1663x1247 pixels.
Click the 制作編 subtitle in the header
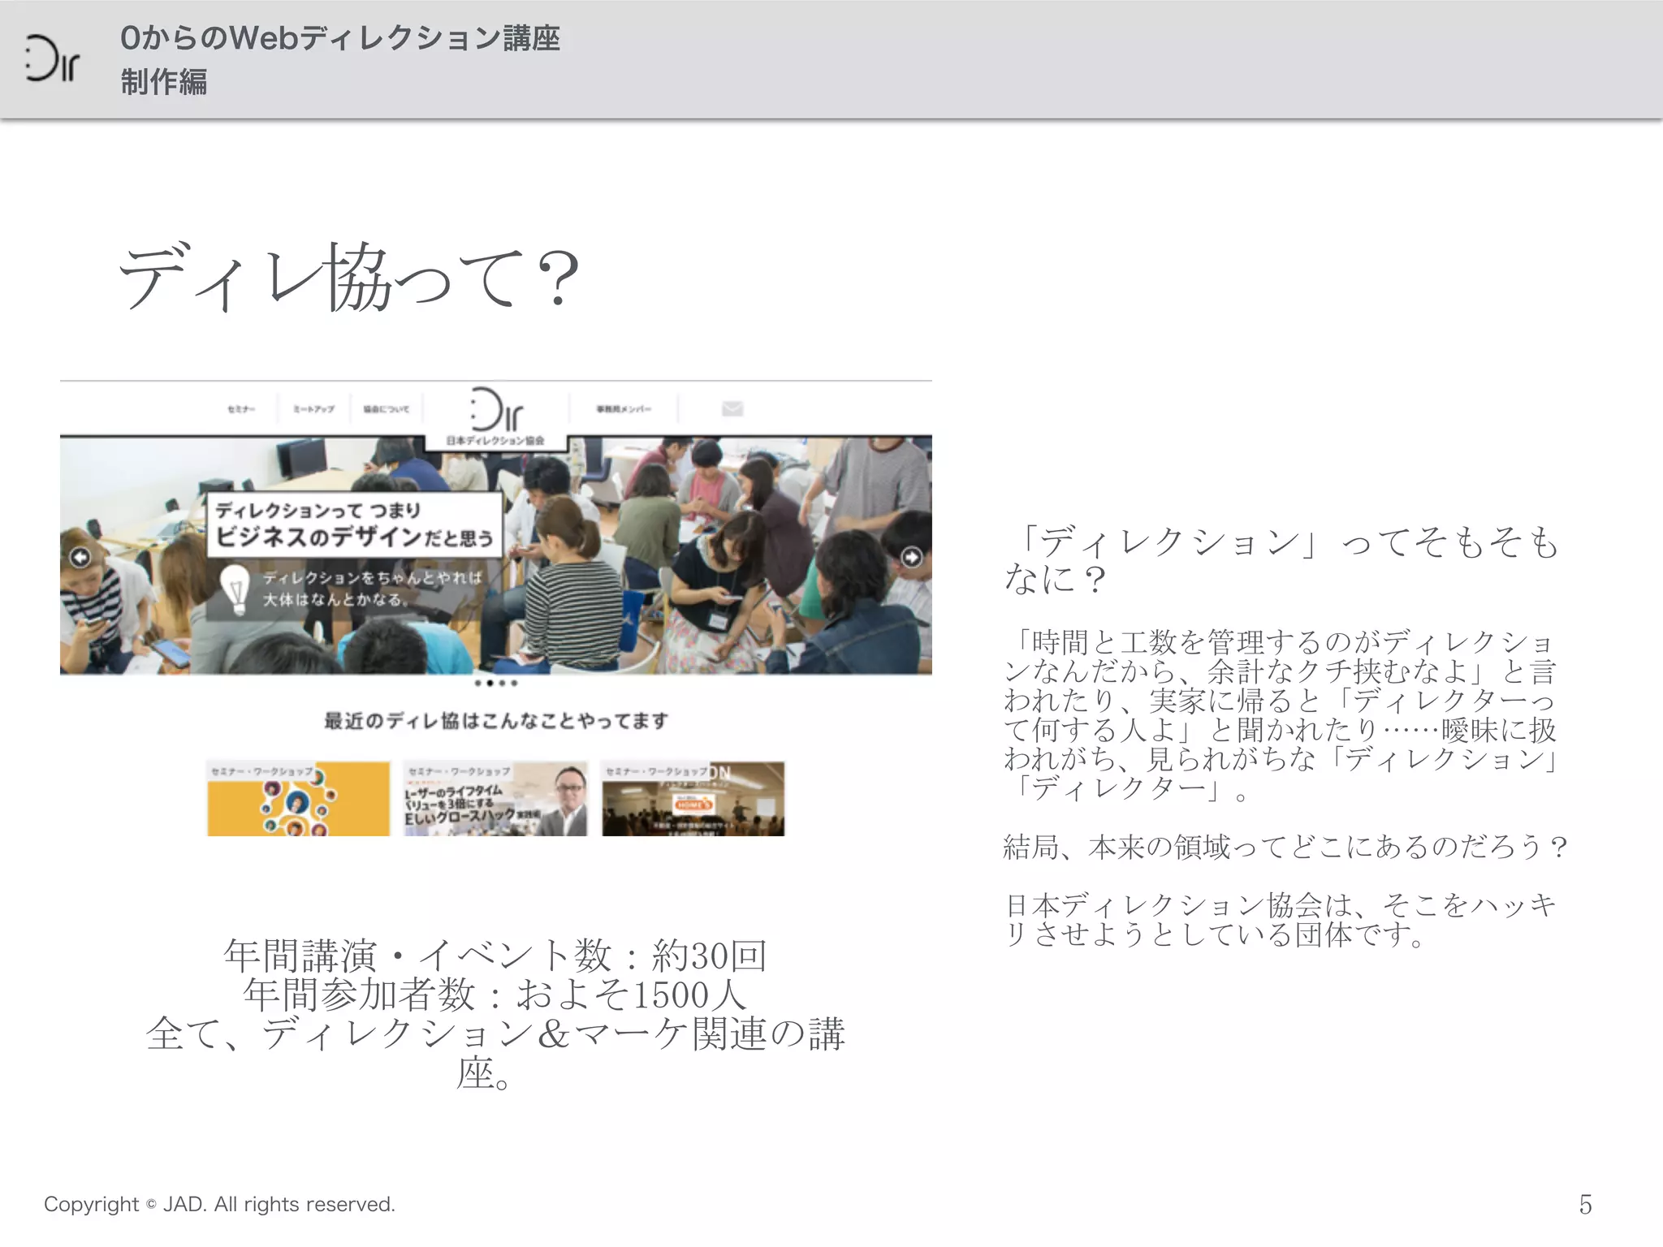tap(164, 82)
